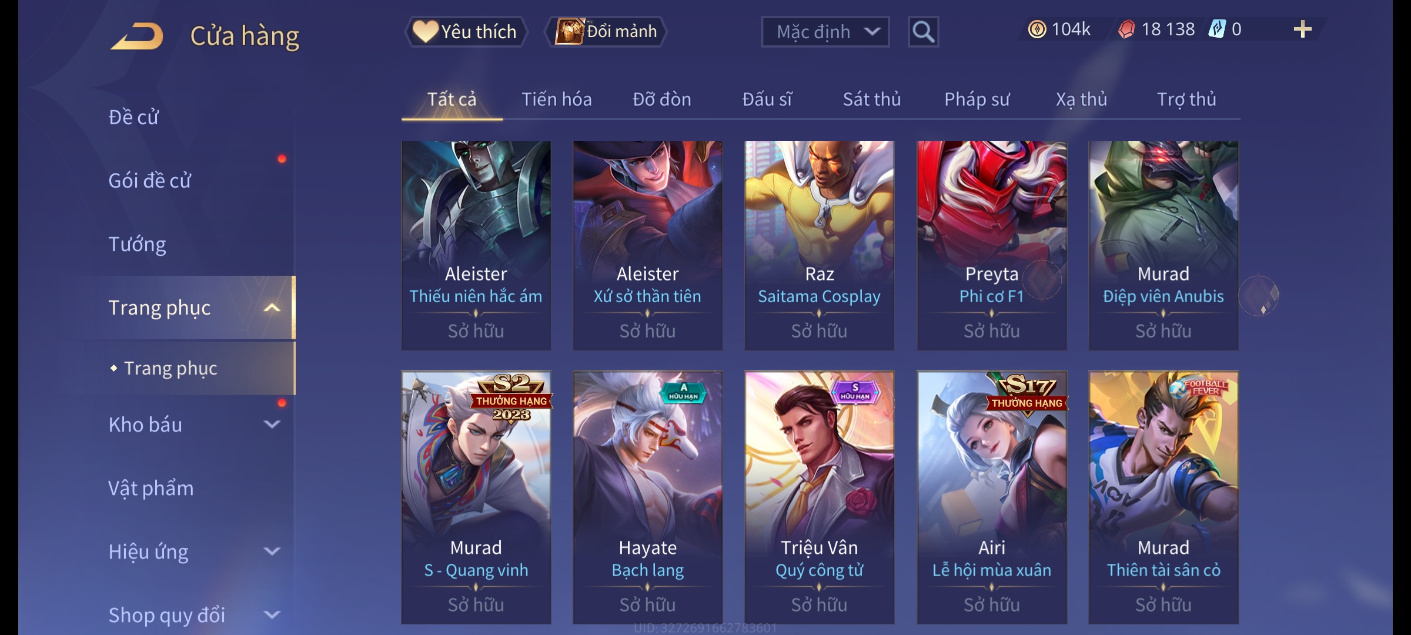Expand Shop quy đổi sidebar section
The width and height of the screenshot is (1411, 635).
(x=272, y=615)
